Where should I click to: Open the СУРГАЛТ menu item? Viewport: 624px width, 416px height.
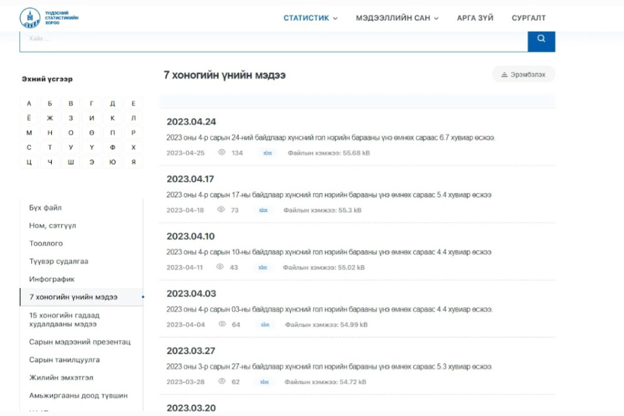(x=529, y=18)
